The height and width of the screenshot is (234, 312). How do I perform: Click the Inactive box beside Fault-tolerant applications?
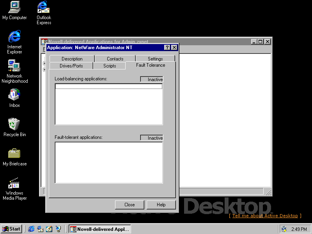click(152, 138)
